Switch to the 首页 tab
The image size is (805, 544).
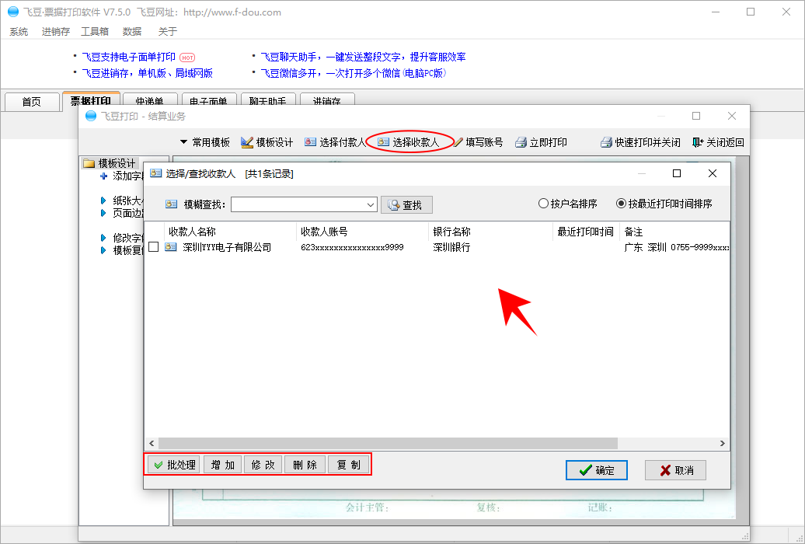point(32,102)
